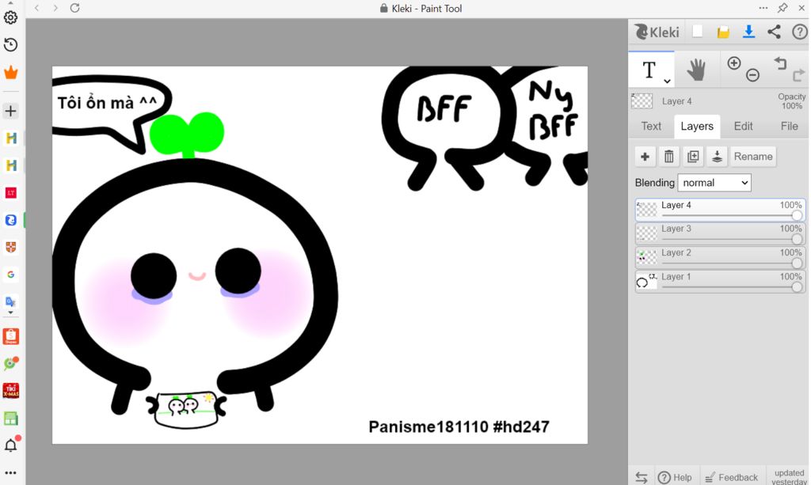Screen dimensions: 811x485
Task: Adjust Layer 1 opacity slider
Action: (x=732, y=287)
